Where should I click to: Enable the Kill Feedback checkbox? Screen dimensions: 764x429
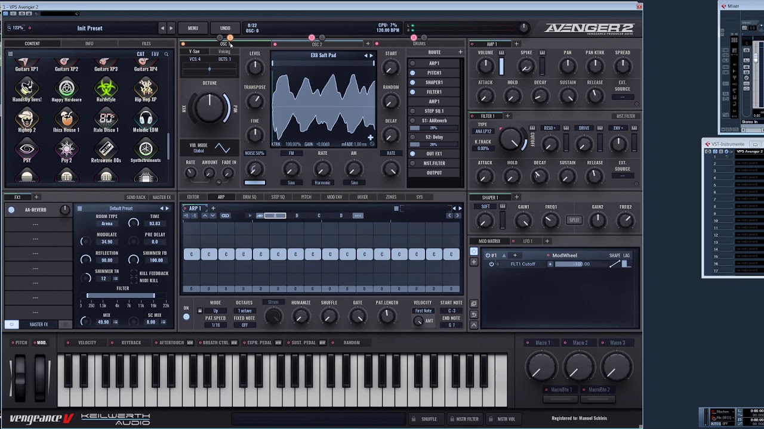click(134, 273)
